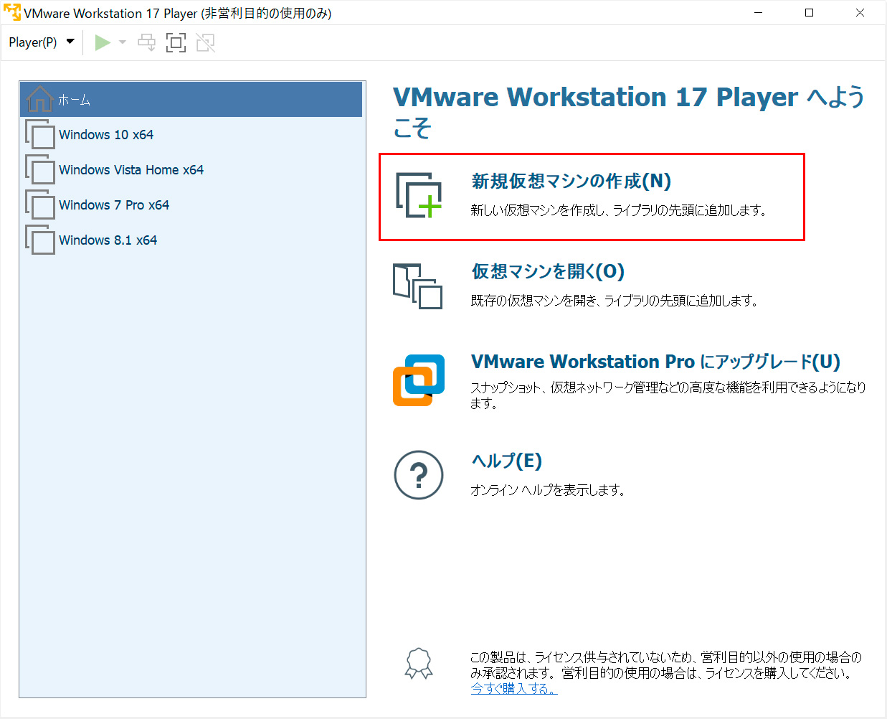887x719 pixels.
Task: Click the Windows 7 Pro x64 VM icon
Action: pyautogui.click(x=40, y=205)
